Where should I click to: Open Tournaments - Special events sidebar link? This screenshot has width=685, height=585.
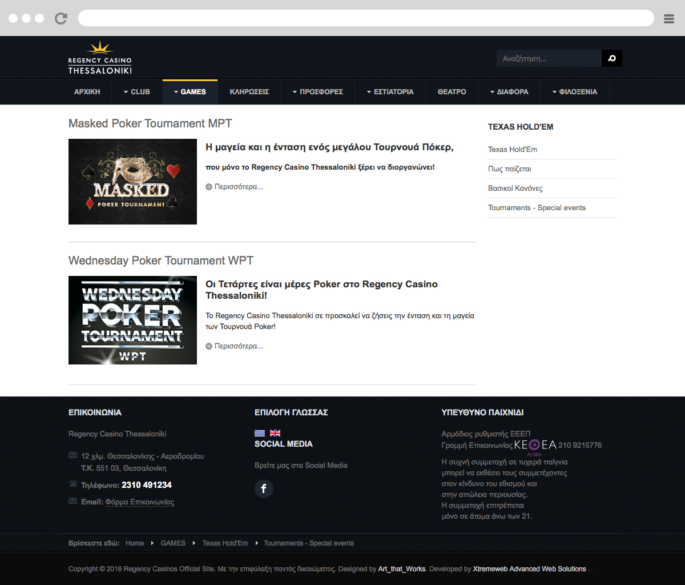click(x=537, y=208)
